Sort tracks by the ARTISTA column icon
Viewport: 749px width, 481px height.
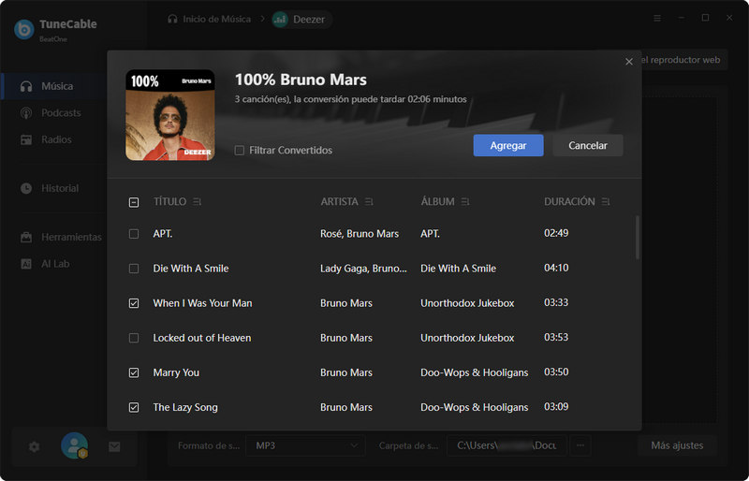[x=370, y=202]
